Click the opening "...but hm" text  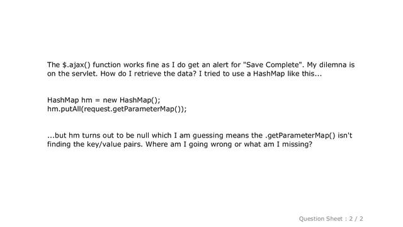64,136
